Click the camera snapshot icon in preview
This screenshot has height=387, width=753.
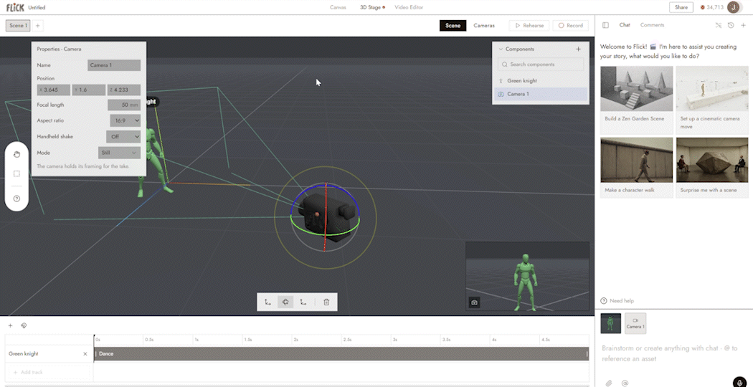[x=474, y=302]
